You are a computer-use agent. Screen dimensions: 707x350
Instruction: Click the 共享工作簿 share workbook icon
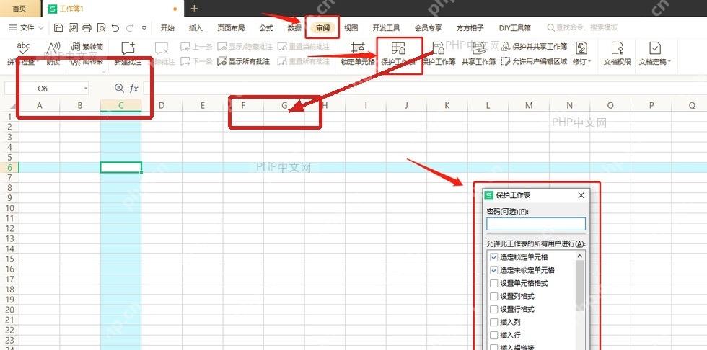[x=478, y=48]
